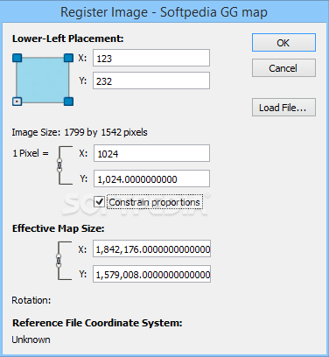Screen dimensions: 329x357
Task: Click the Lower-Left Placement heading
Action: tap(68, 38)
